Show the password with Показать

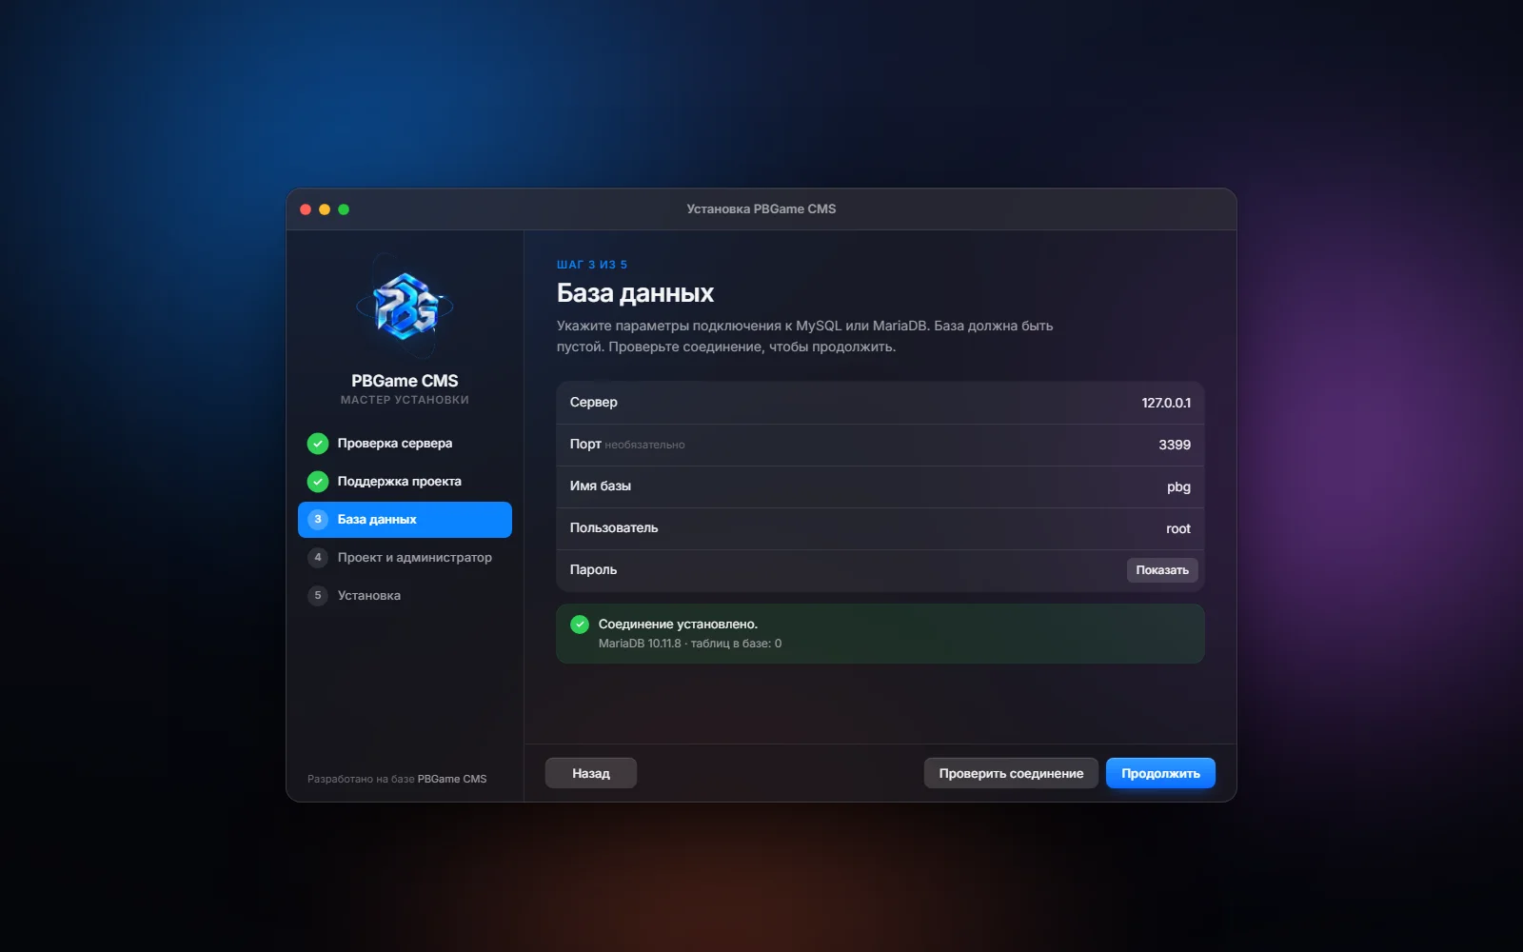1162,570
